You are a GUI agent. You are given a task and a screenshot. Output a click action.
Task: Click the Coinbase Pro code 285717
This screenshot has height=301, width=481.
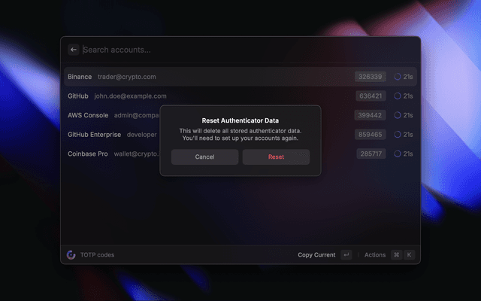[x=371, y=154]
